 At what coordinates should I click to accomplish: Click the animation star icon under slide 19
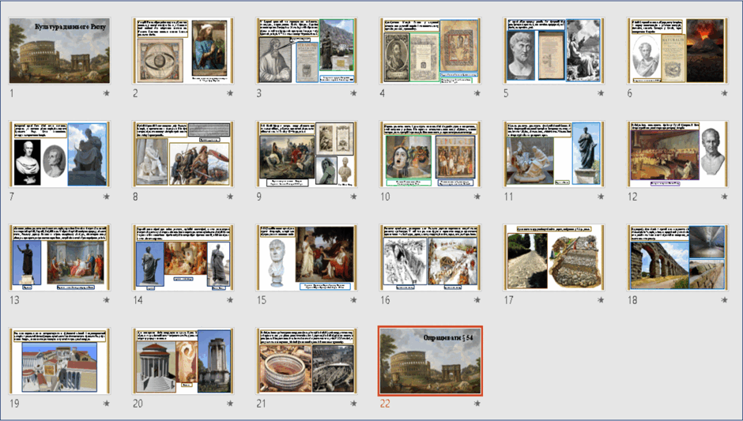[x=106, y=404]
